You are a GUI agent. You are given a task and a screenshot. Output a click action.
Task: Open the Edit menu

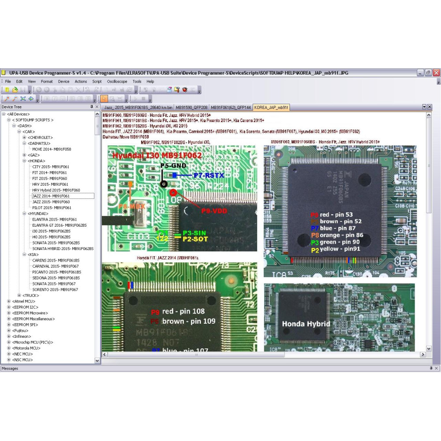click(19, 81)
